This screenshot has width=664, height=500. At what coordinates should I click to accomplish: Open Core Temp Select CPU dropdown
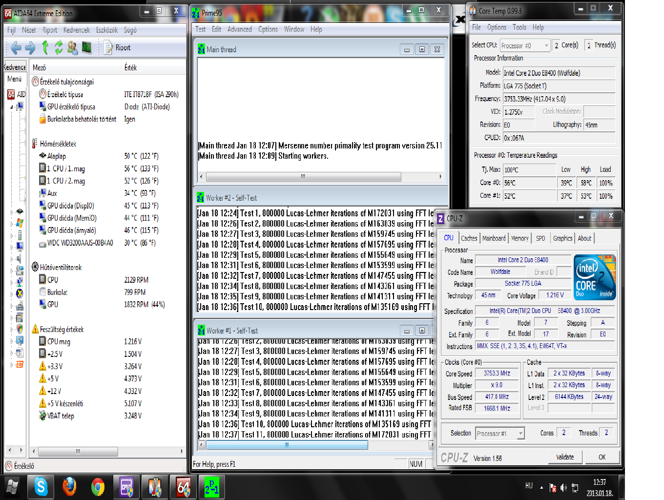click(x=525, y=45)
